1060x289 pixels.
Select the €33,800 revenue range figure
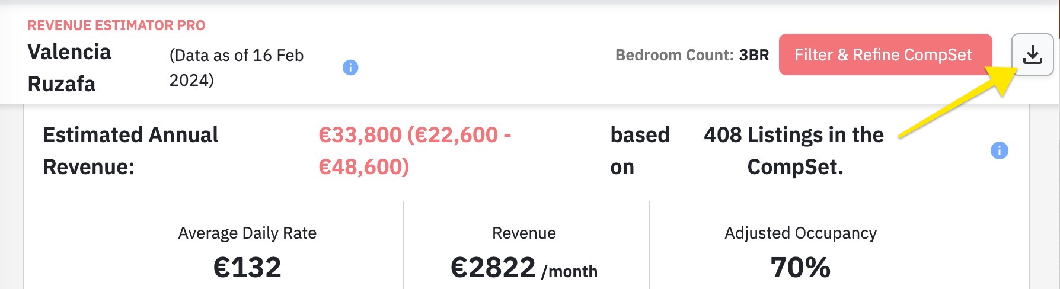415,151
